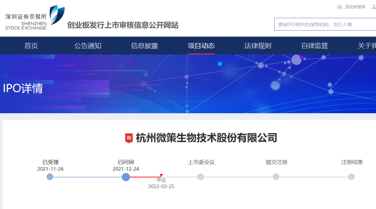Screen dimensions: 376x209
Task: Click the home icon beside 深交所官网
Action: tap(339, 7)
